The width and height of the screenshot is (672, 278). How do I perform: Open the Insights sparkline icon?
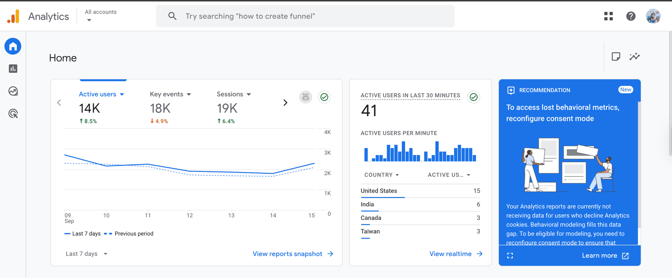(634, 57)
